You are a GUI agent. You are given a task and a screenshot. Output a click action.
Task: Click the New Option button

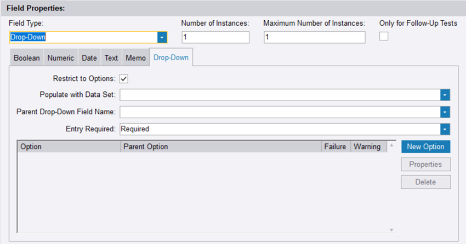coord(425,147)
